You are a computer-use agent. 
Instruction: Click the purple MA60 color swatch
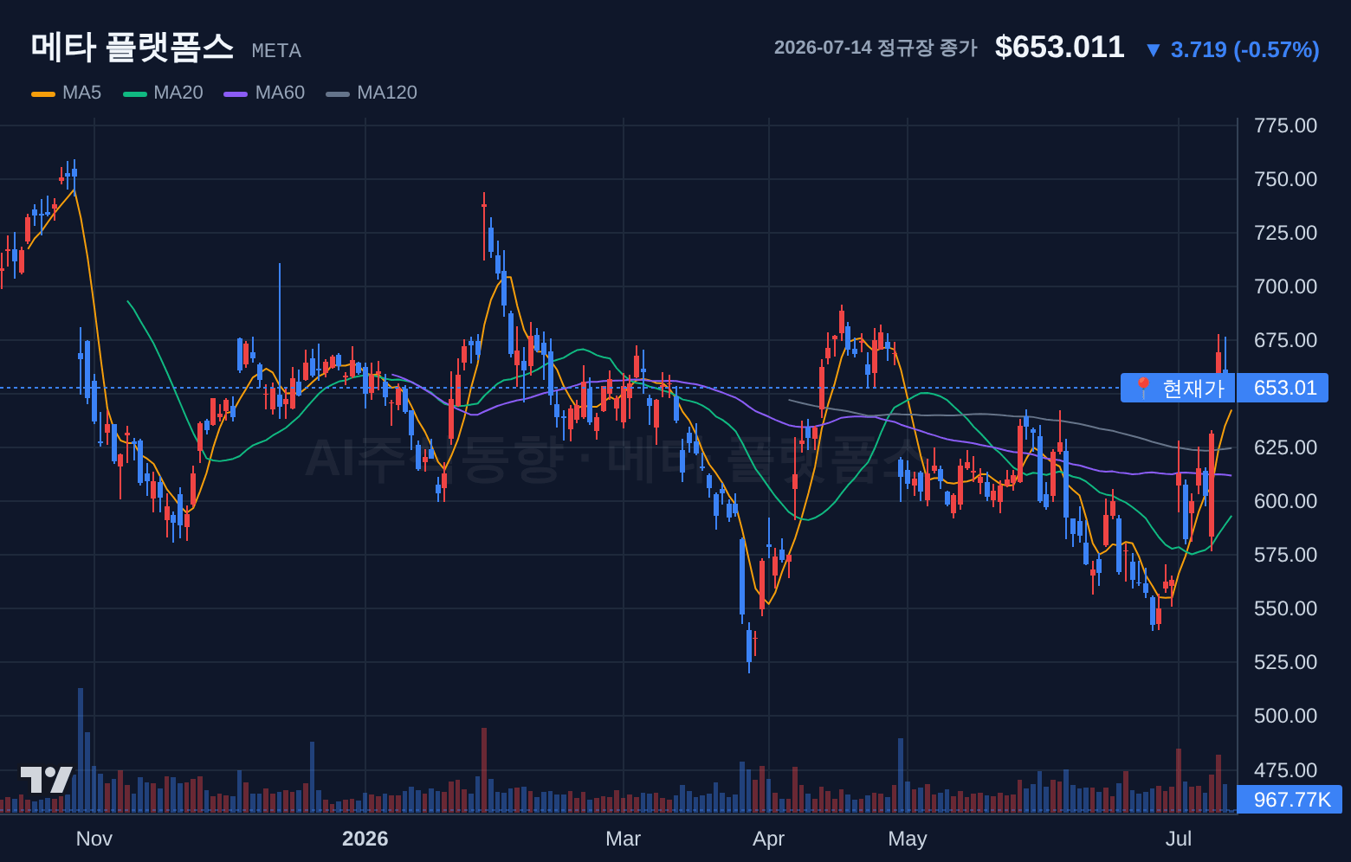(x=236, y=93)
